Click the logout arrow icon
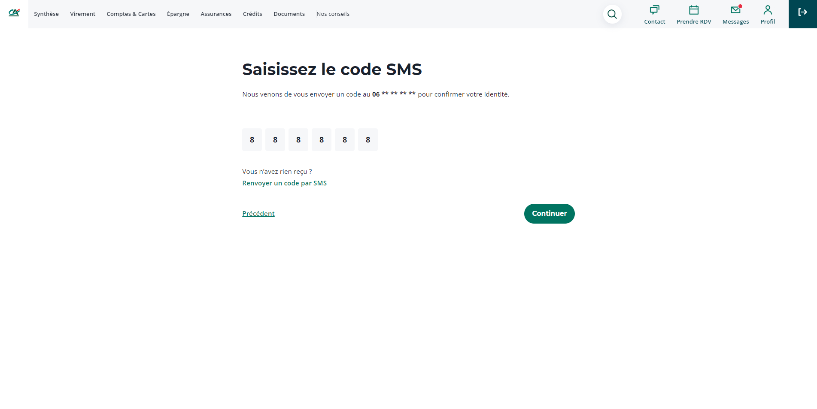The height and width of the screenshot is (409, 817). (x=802, y=12)
